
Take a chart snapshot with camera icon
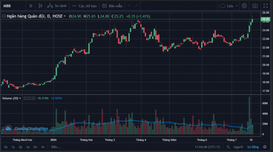[255, 6]
